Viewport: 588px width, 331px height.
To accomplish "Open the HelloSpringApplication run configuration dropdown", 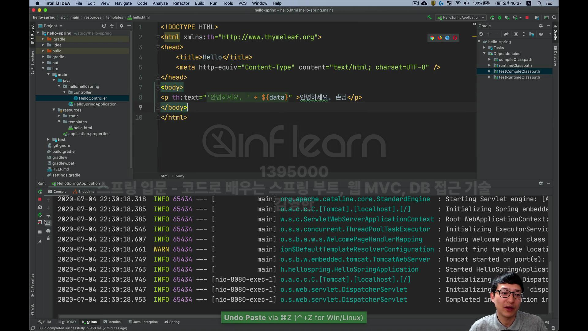I will point(461,17).
